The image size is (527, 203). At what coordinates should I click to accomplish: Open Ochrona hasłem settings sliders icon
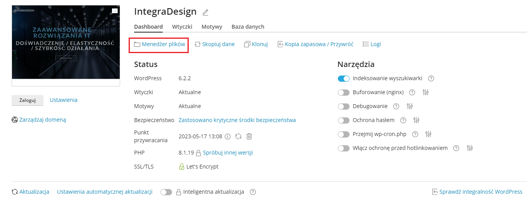click(417, 120)
